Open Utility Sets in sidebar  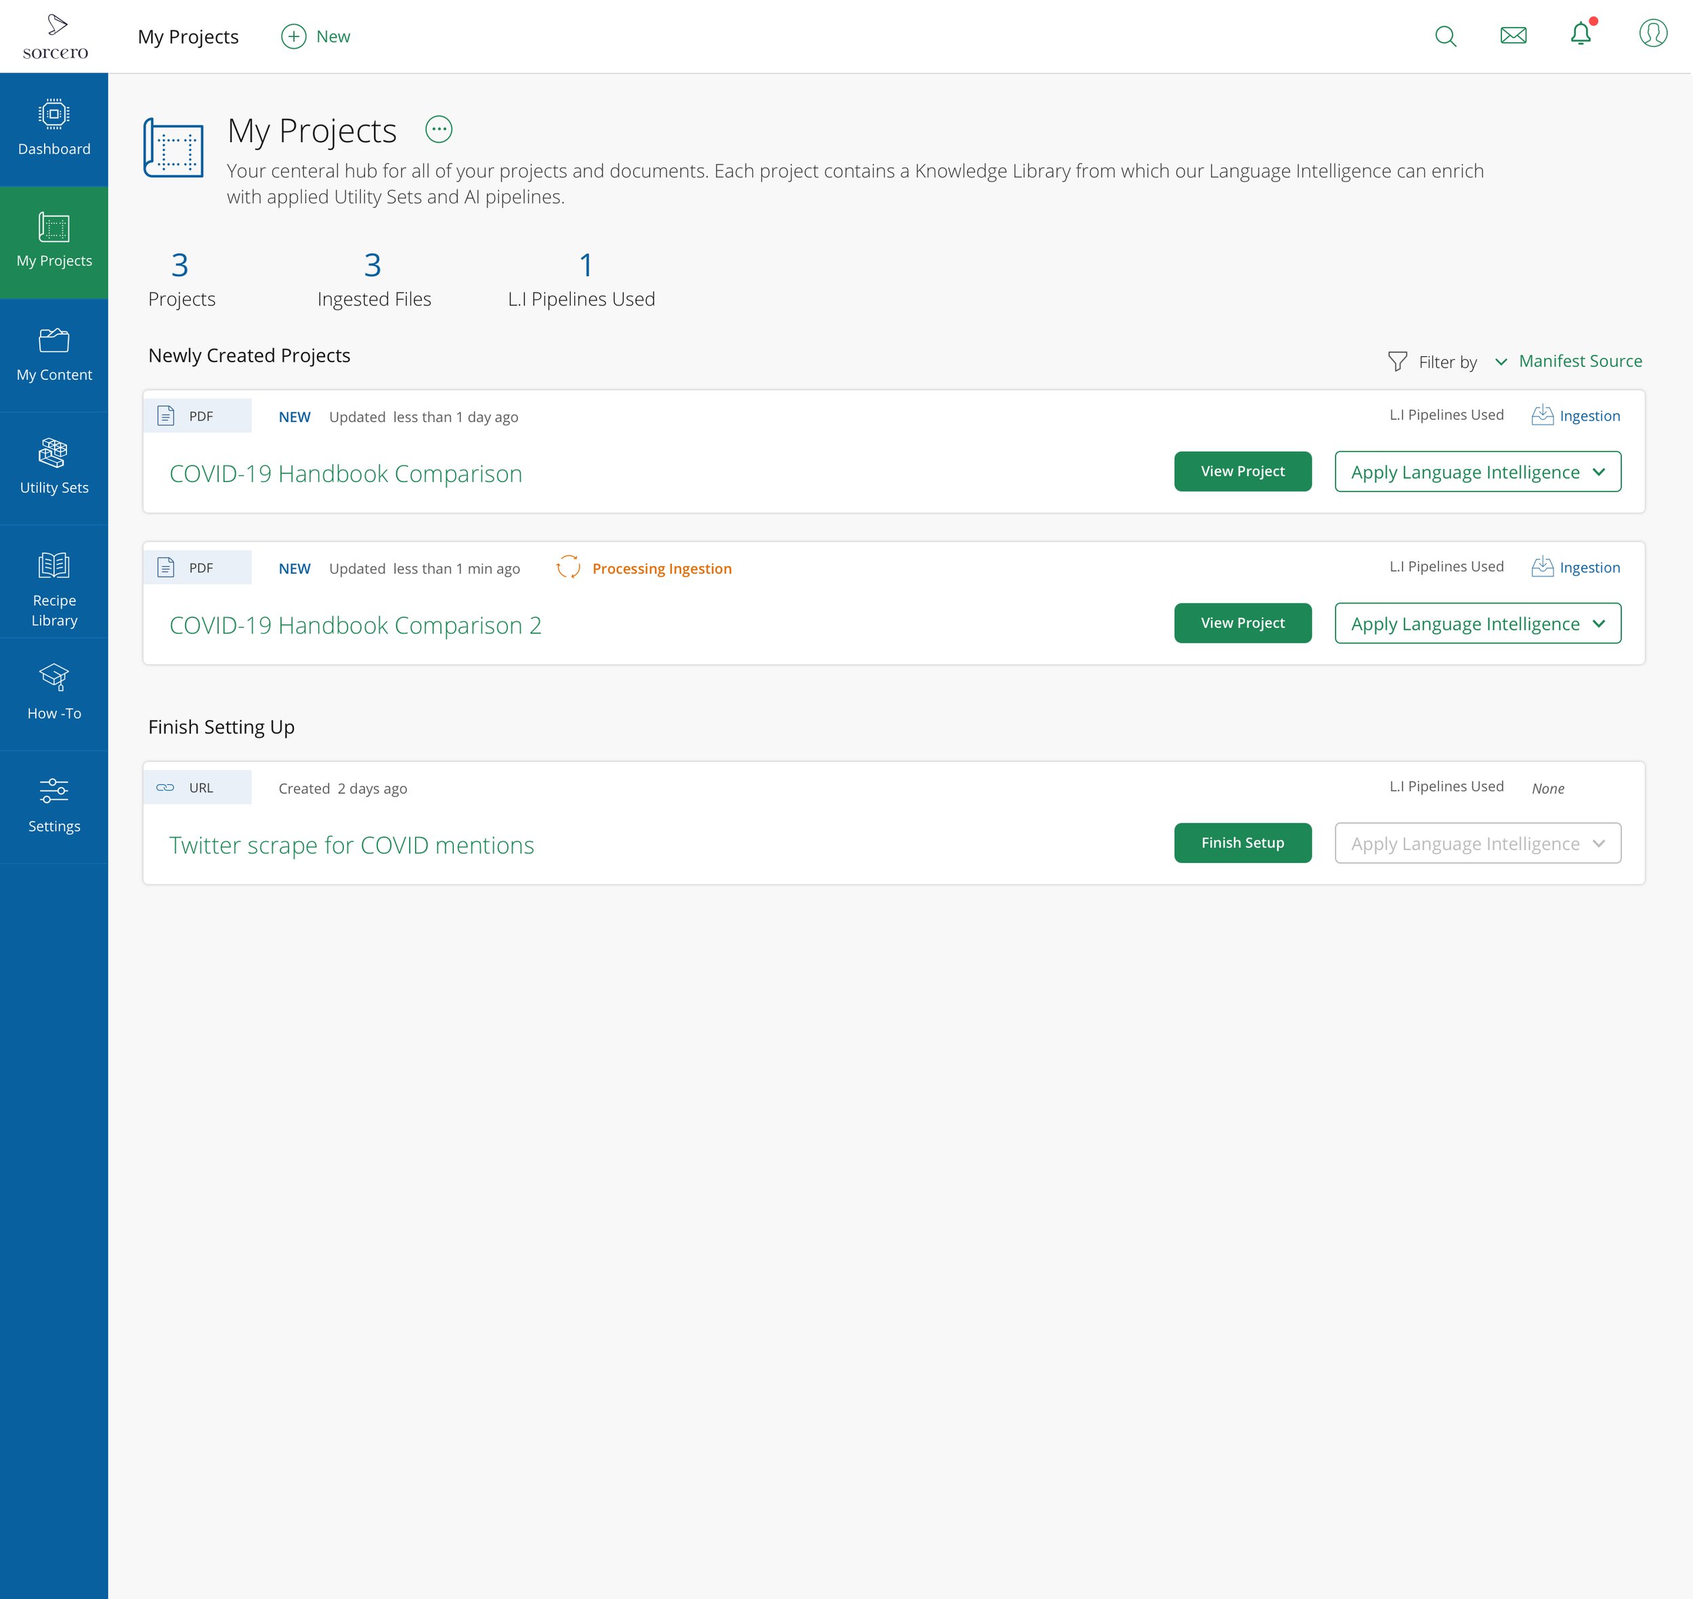click(x=53, y=467)
